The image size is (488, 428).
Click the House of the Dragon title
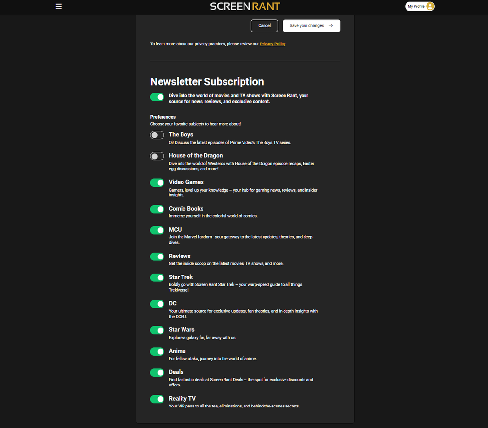click(x=196, y=156)
